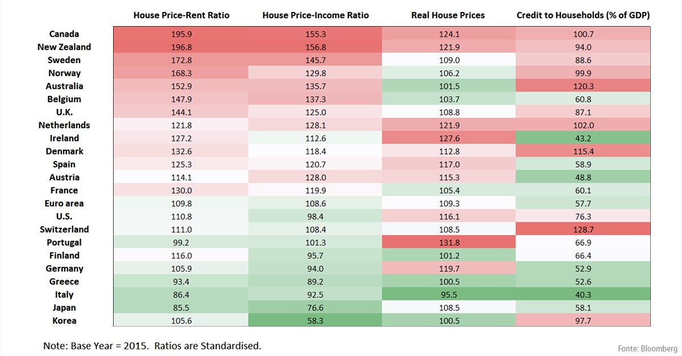Select the Canada row label
This screenshot has height=356, width=682.
point(64,34)
